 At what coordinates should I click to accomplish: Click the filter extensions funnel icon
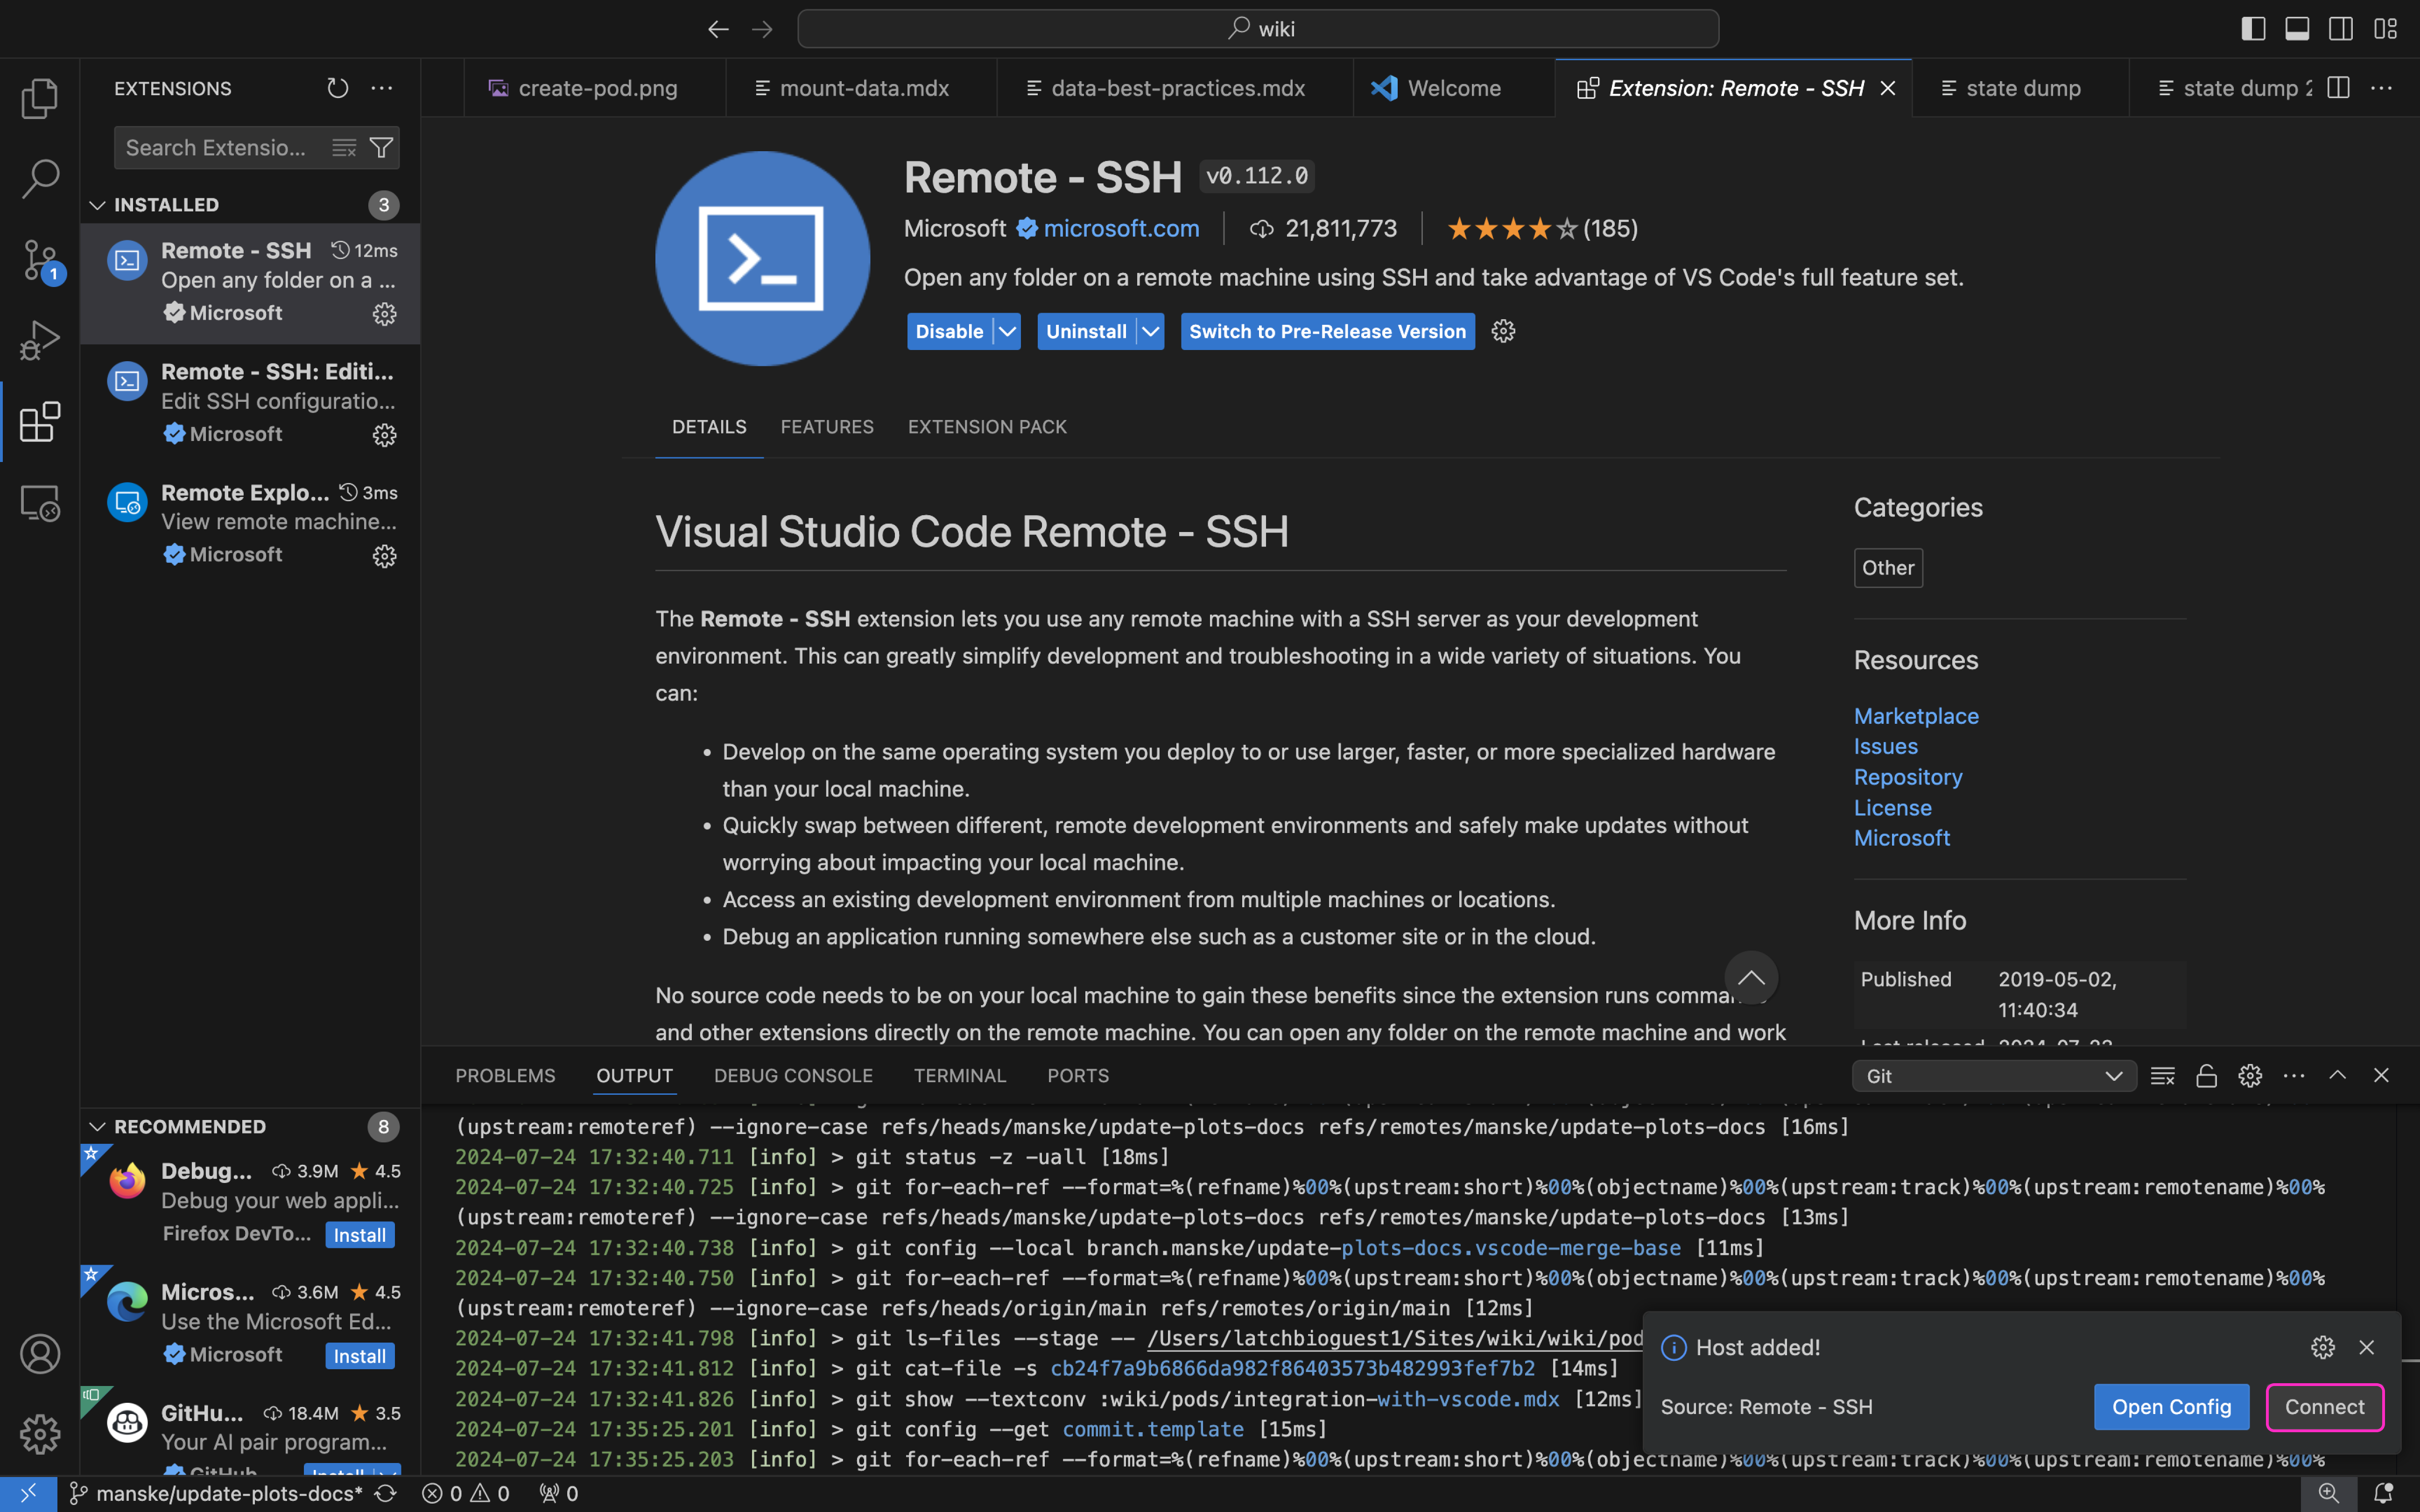381,148
